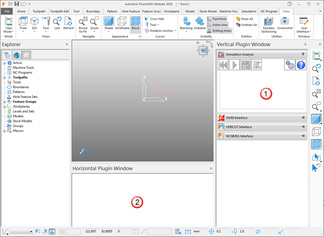This screenshot has width=324, height=237.
Task: Open the View Mode tool
Action: pyautogui.click(x=9, y=25)
